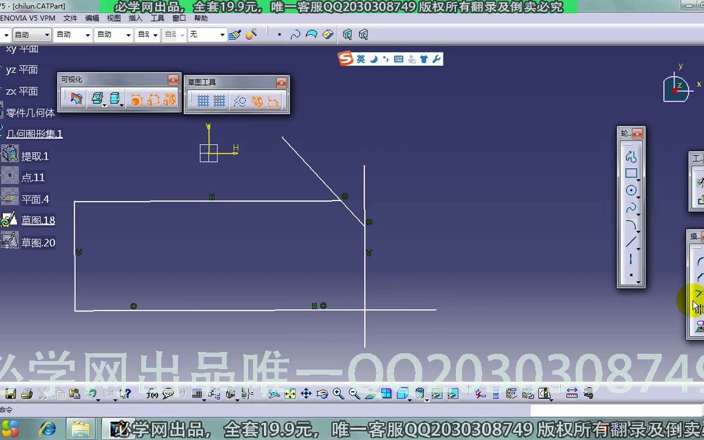
Task: Select the Circle sketch tool
Action: point(631,191)
